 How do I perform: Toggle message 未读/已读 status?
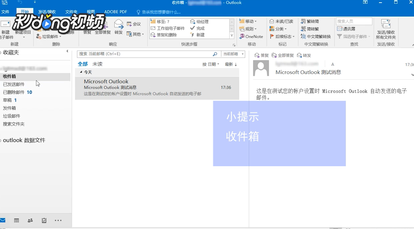click(281, 21)
